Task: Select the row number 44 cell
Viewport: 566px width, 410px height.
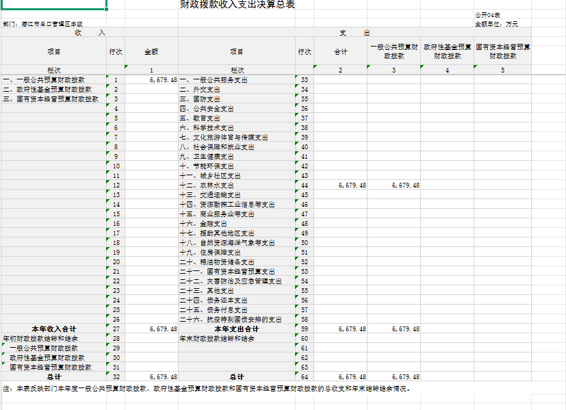Action: click(304, 185)
